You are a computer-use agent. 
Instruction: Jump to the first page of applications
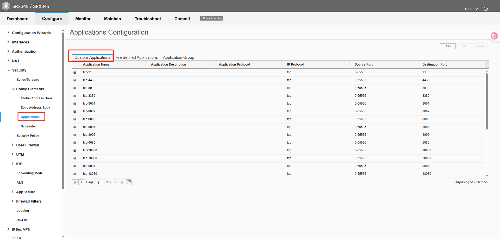click(x=75, y=182)
